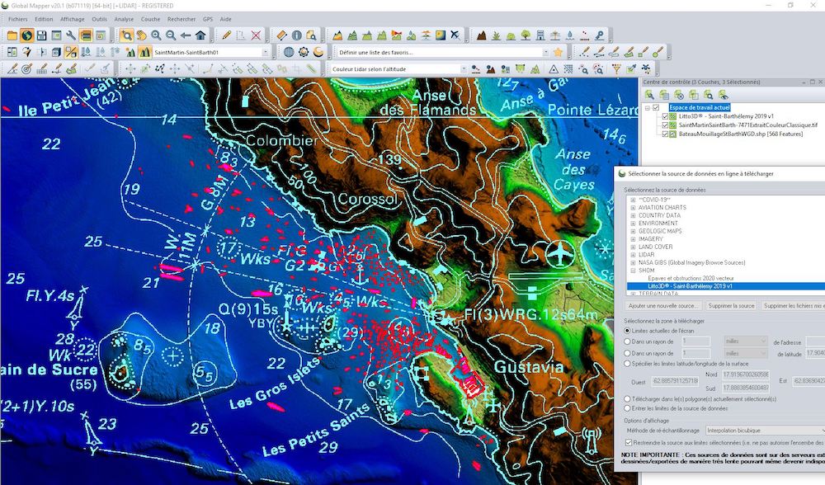This screenshot has height=485, width=825.
Task: Click the airplane flight path icon
Action: (x=455, y=35)
